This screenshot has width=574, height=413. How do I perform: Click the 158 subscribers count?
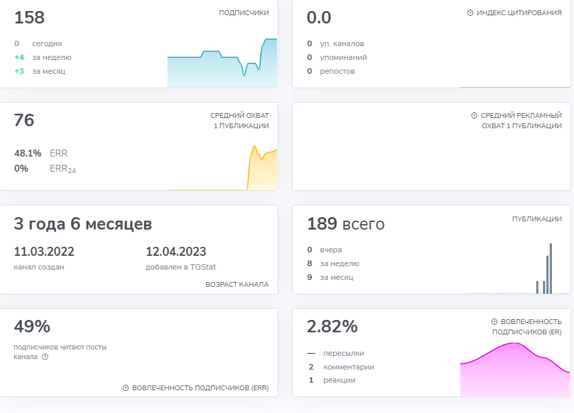tap(29, 17)
